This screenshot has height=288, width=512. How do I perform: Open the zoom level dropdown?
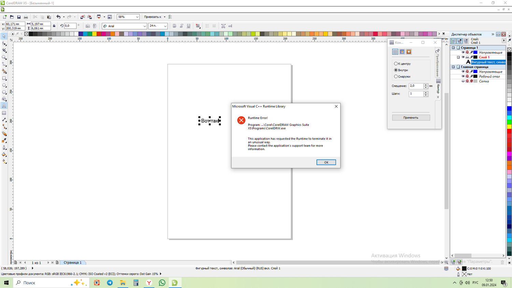point(137,17)
